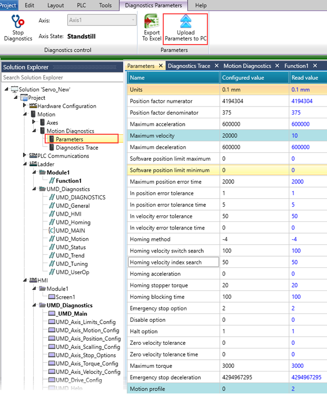Click the screen icon beside UMD_Drive_Config

51,380
